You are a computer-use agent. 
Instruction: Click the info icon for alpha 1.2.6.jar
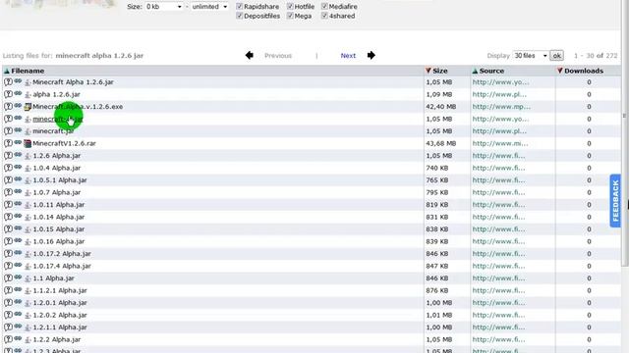8,94
